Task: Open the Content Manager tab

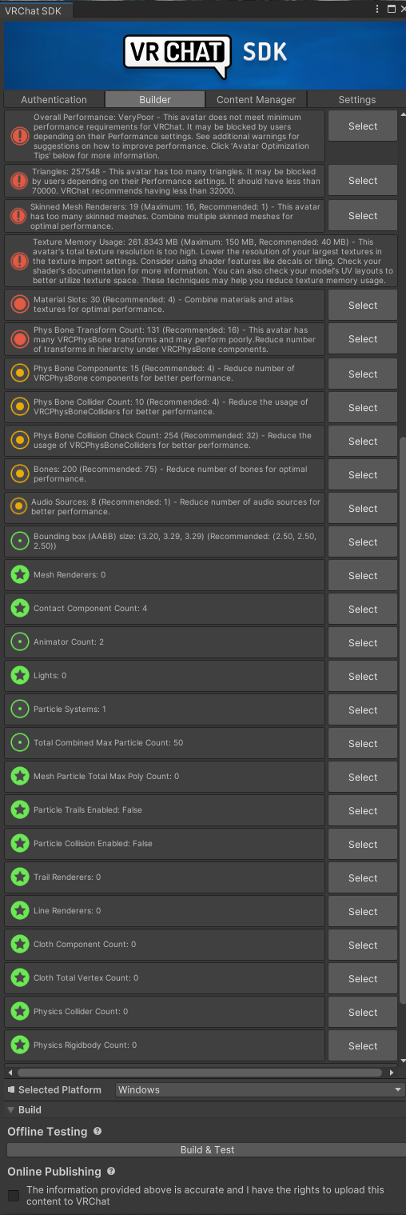Action: (x=256, y=100)
